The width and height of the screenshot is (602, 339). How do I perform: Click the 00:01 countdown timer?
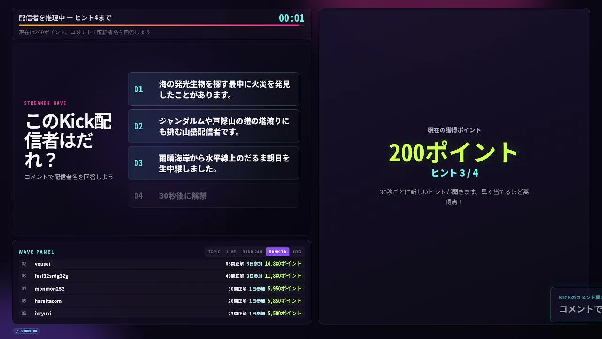coord(292,18)
